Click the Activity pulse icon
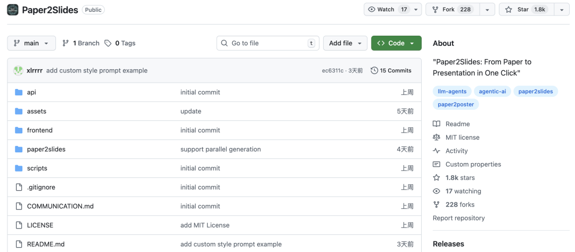 click(x=437, y=151)
